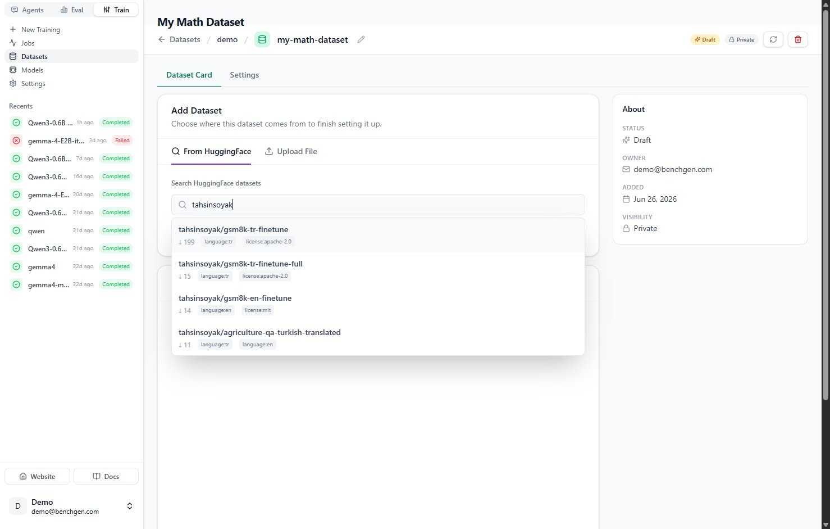This screenshot has width=830, height=529.
Task: Switch to the Upload File tab
Action: point(291,151)
